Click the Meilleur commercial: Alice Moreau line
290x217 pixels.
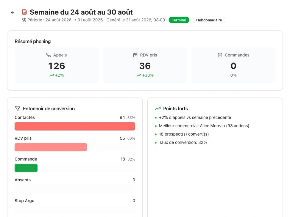[x=204, y=126]
